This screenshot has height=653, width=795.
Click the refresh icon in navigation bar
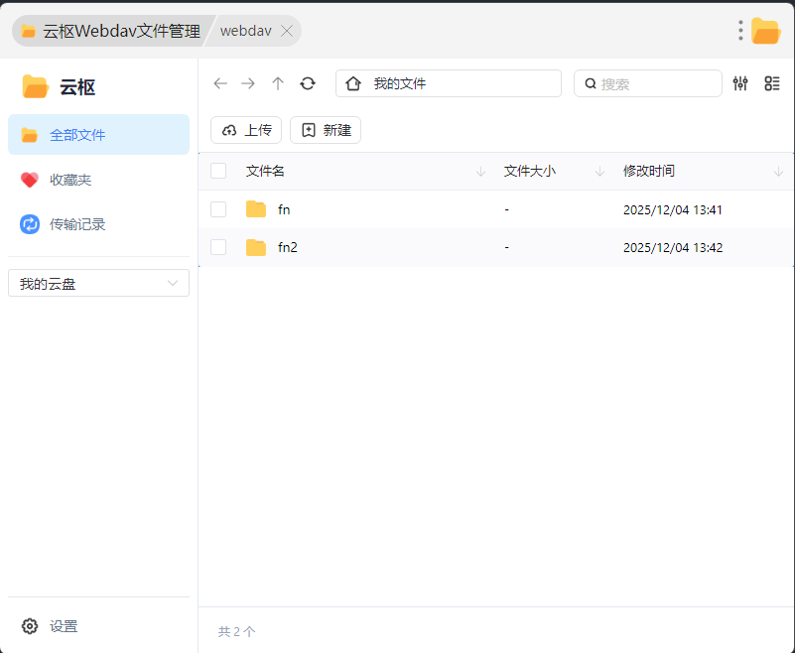[x=308, y=83]
